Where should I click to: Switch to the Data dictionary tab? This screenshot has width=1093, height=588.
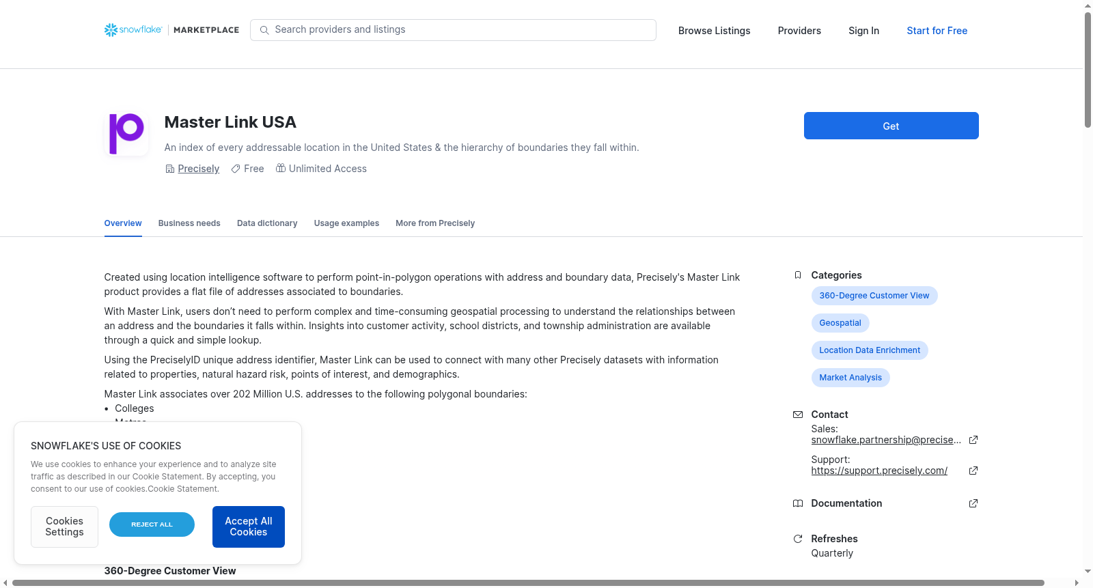(x=267, y=223)
